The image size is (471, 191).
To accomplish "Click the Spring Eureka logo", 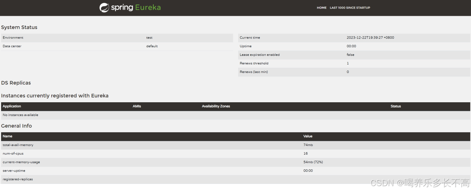I will pos(130,7).
